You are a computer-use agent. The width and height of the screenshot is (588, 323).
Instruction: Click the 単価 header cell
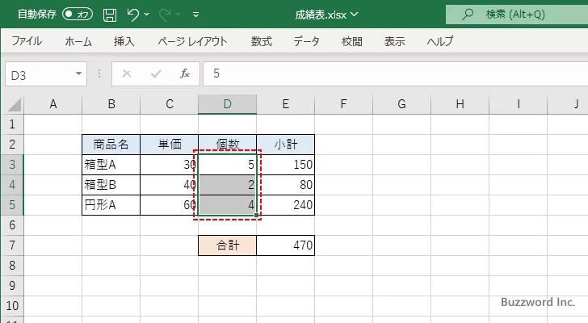tap(169, 145)
